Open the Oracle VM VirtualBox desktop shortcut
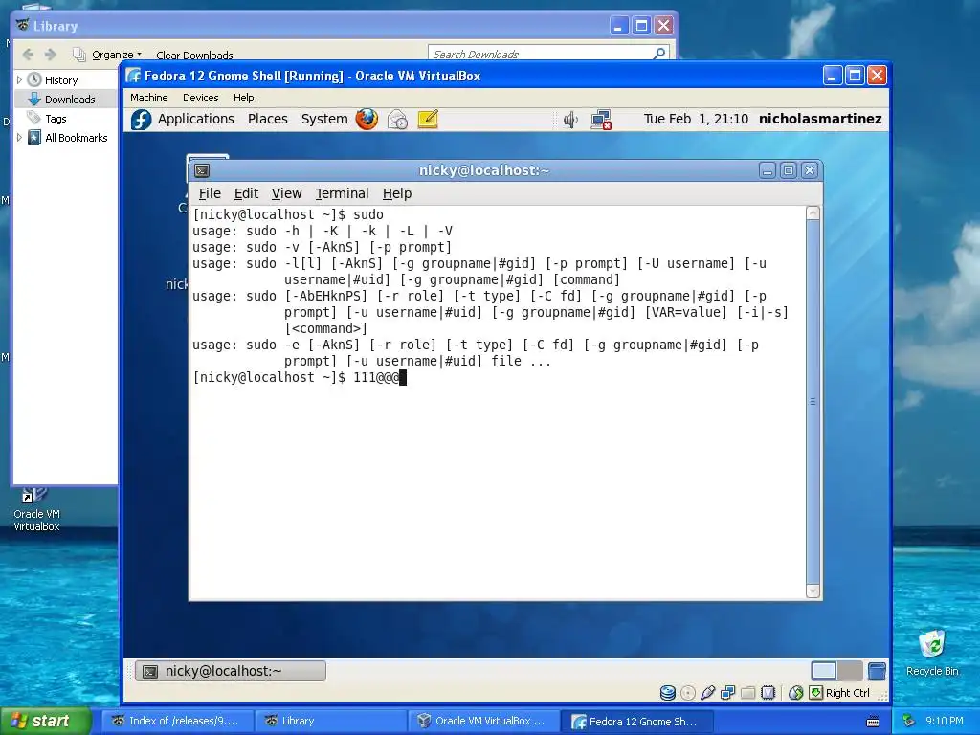 [x=36, y=509]
